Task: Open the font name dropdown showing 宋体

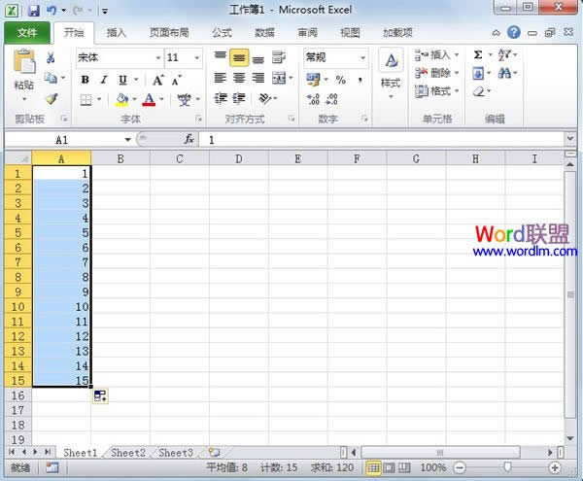Action: coord(156,58)
